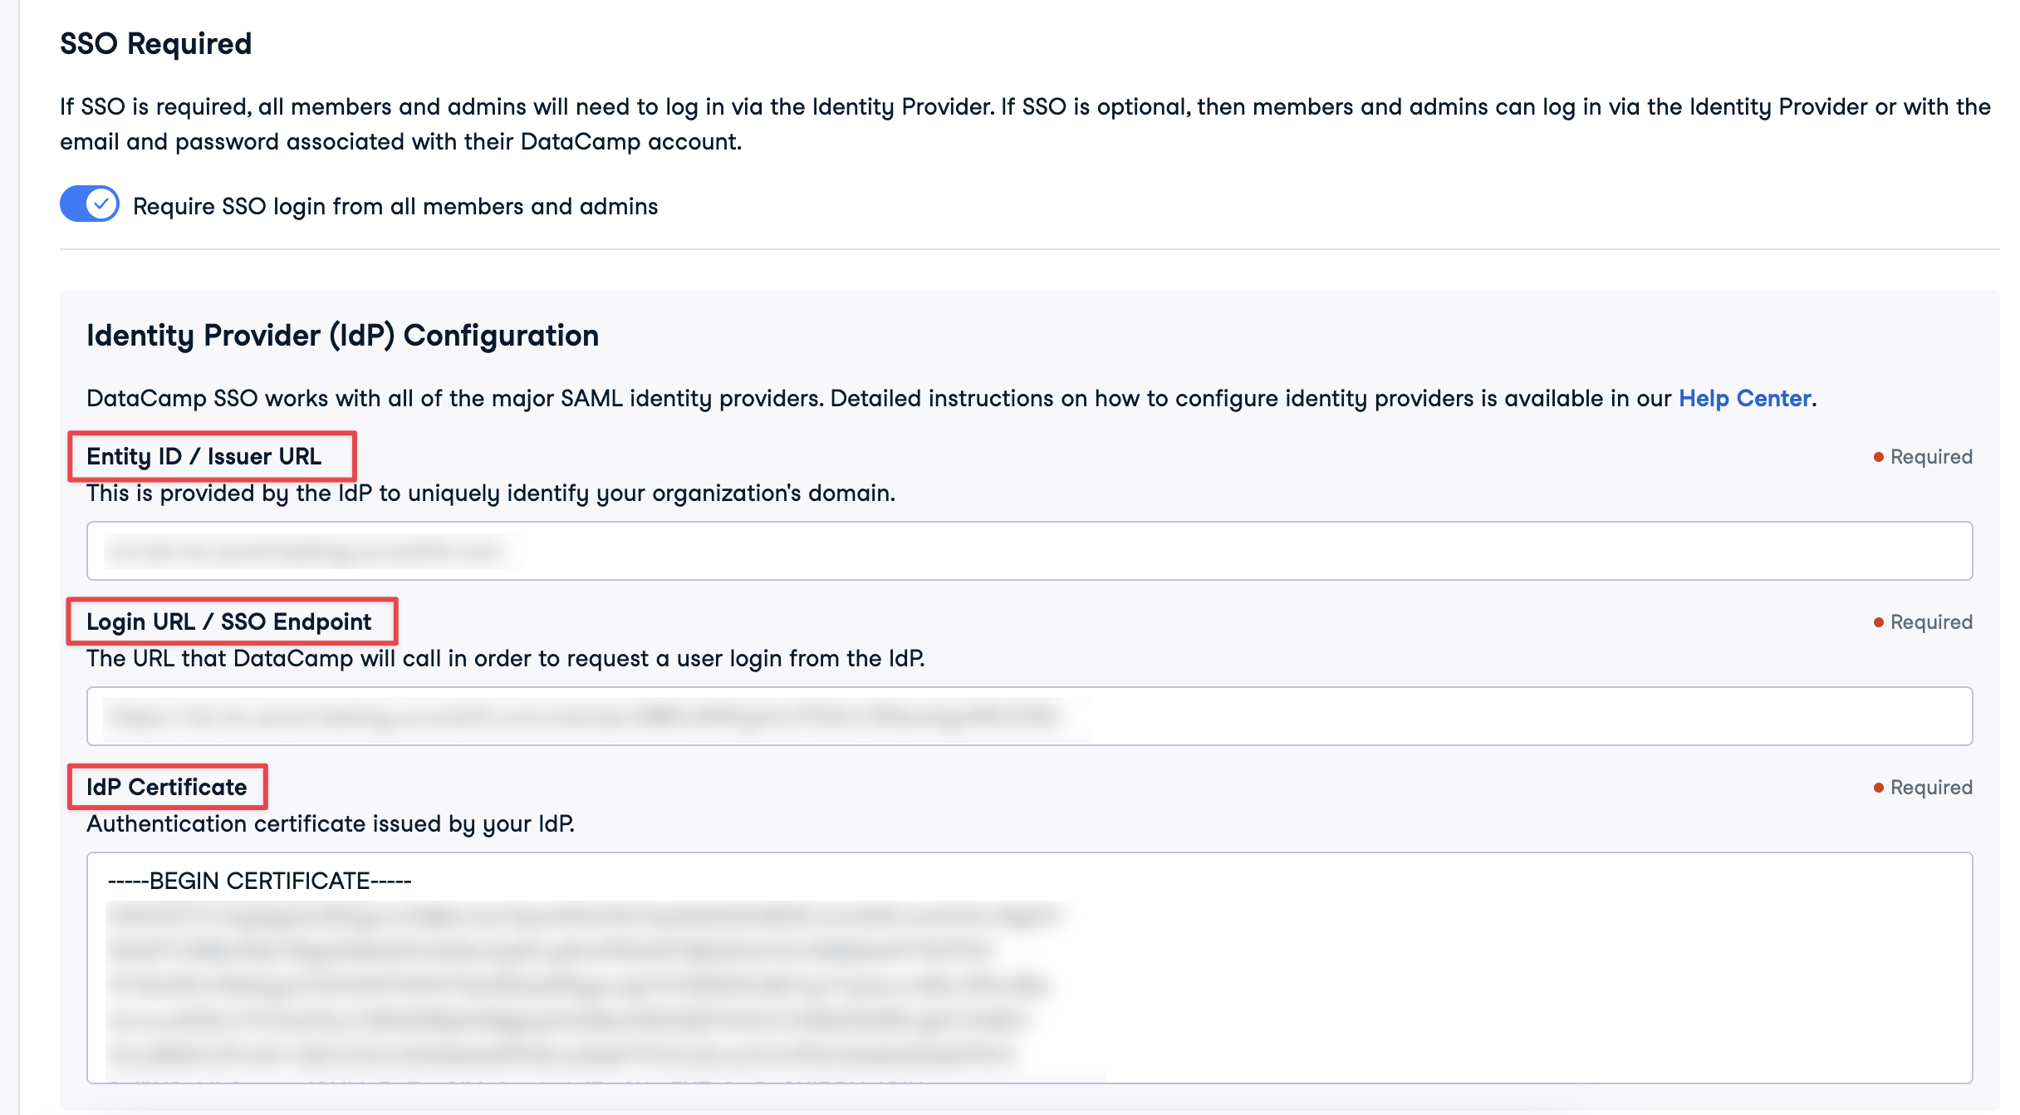The width and height of the screenshot is (2020, 1115).
Task: Click the 'DataCamp SSO works with all' sentence
Action: coord(880,399)
